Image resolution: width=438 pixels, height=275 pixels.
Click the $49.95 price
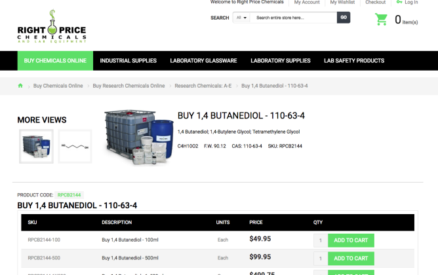[260, 239]
